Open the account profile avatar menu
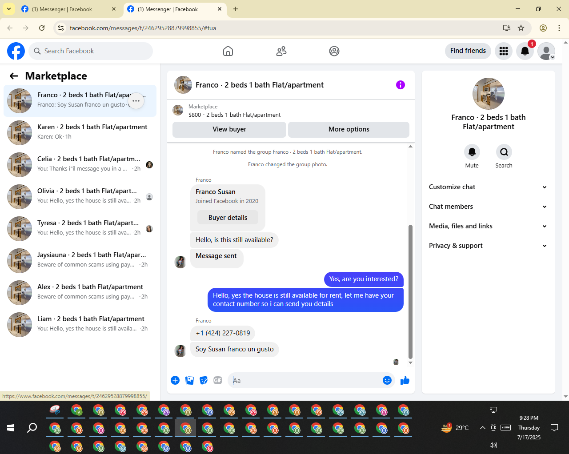The height and width of the screenshot is (454, 569). point(546,51)
